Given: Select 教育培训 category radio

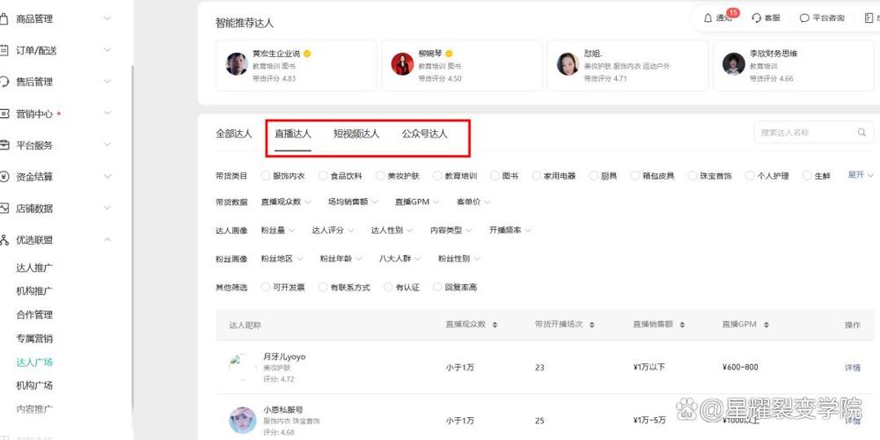Looking at the screenshot, I should point(437,176).
